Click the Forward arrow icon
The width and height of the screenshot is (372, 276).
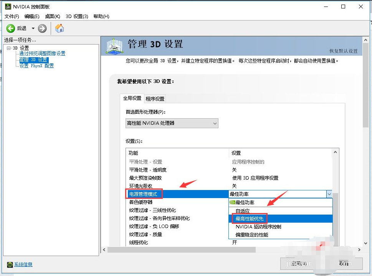pos(42,28)
